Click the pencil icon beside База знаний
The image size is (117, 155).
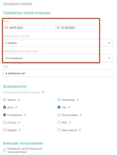80,130
